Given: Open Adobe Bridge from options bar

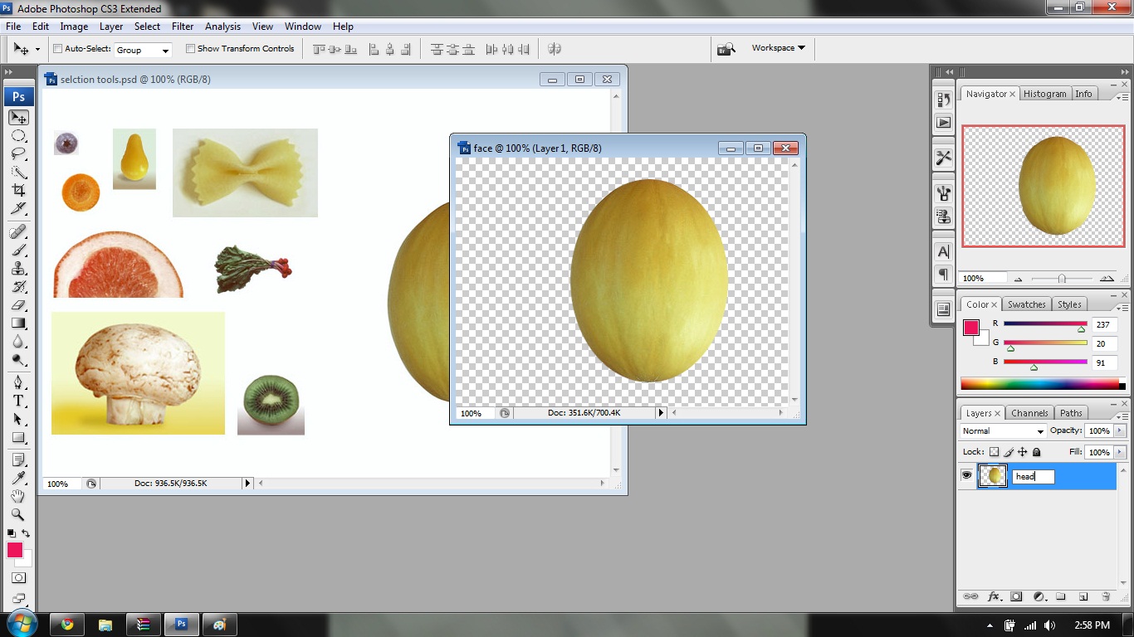Looking at the screenshot, I should pos(726,49).
